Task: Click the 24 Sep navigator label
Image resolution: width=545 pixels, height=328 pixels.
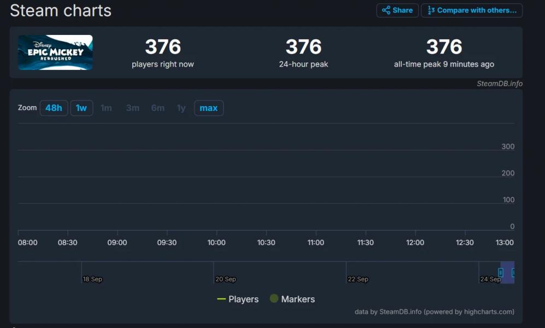Action: pyautogui.click(x=490, y=279)
